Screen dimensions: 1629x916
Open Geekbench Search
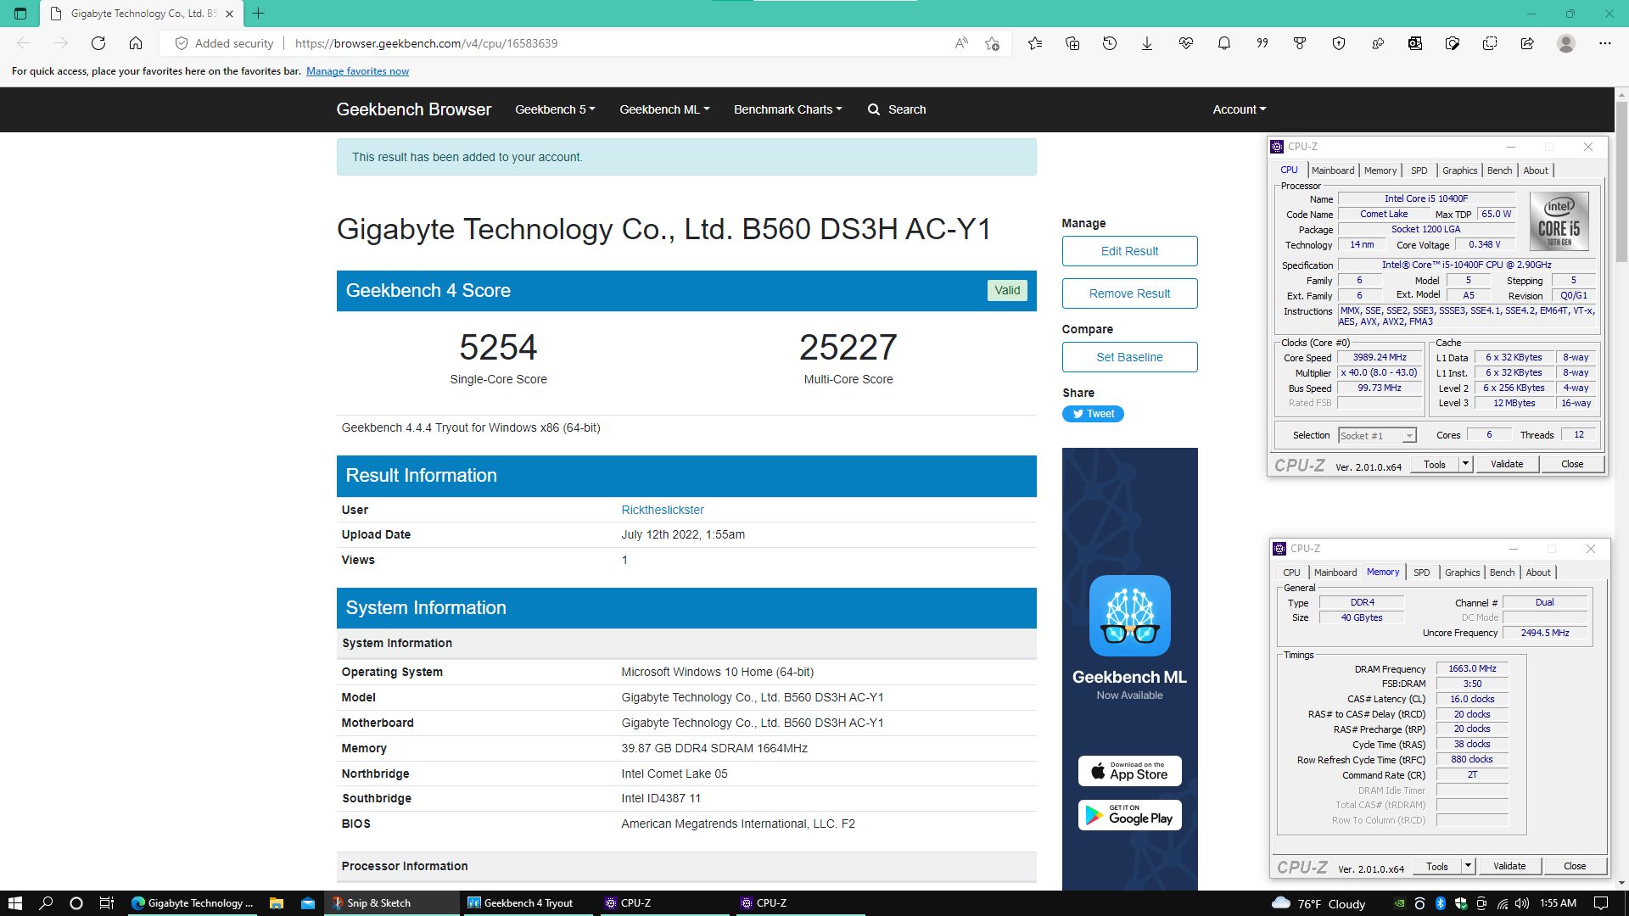point(897,109)
